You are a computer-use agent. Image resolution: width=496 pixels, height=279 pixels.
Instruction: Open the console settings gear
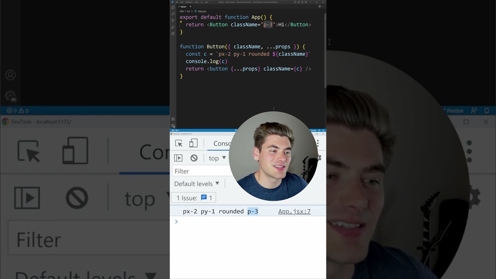(x=320, y=158)
